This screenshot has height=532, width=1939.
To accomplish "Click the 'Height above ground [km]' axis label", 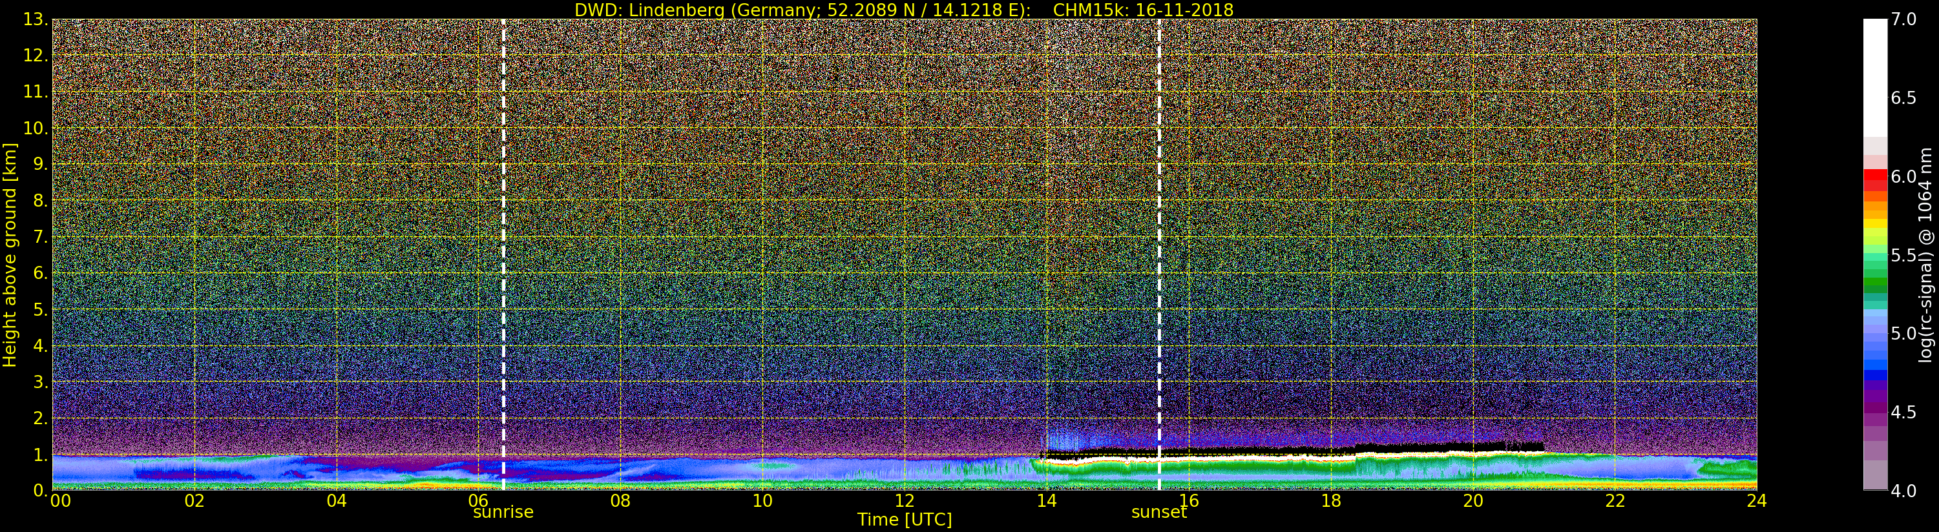I will (10, 254).
